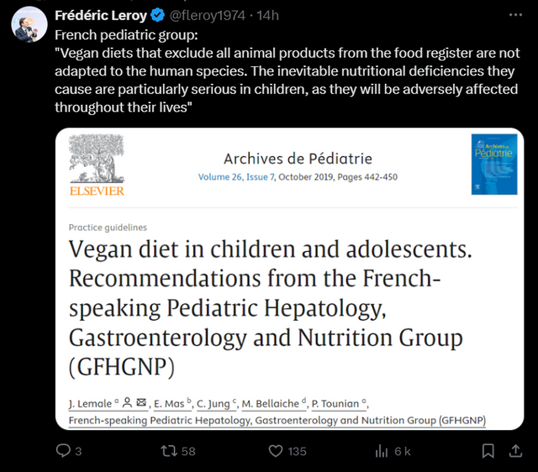The width and height of the screenshot is (538, 472).
Task: Open Frédéric Leroy's profile avatar
Action: (29, 24)
